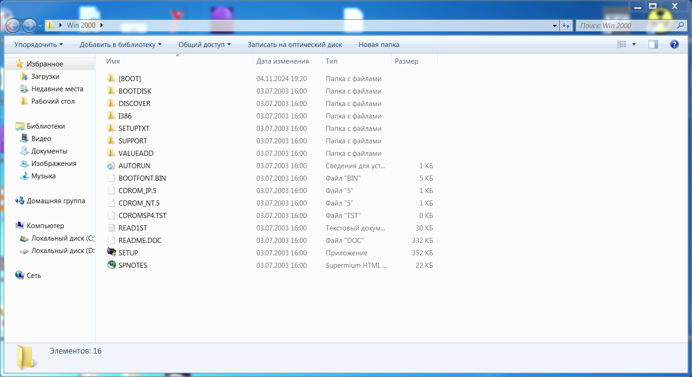
Task: Click Win 2000 in the address breadcrumb
Action: 81,25
